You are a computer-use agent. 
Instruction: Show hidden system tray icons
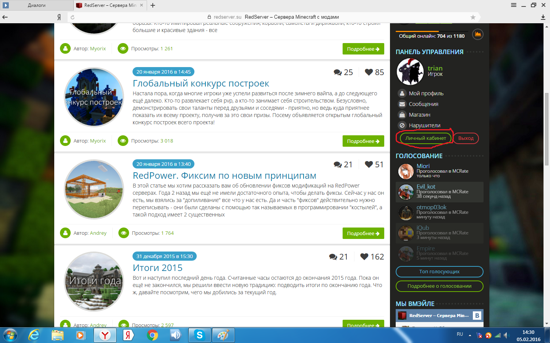click(x=470, y=335)
